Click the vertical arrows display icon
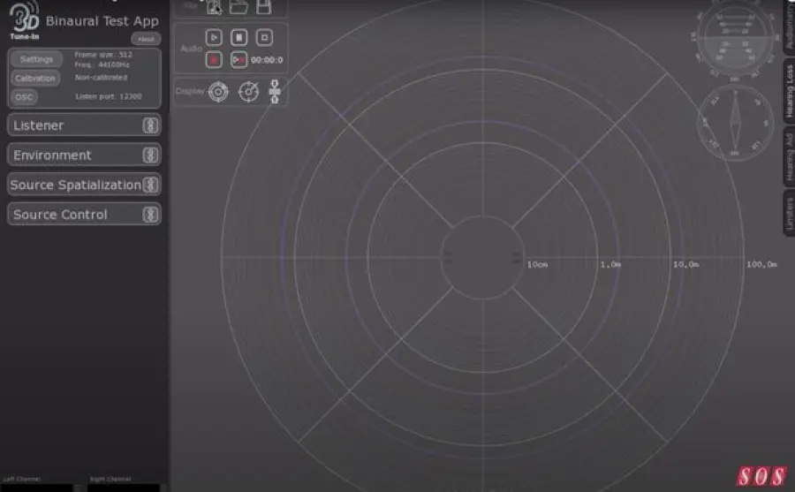 pos(275,91)
